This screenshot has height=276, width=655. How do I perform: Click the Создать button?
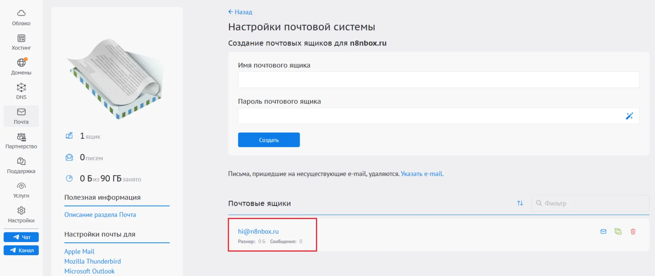coord(269,140)
